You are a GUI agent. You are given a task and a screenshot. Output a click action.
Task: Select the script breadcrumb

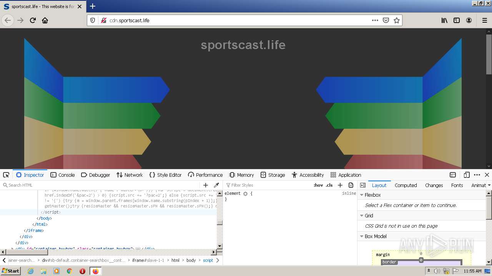(x=208, y=260)
